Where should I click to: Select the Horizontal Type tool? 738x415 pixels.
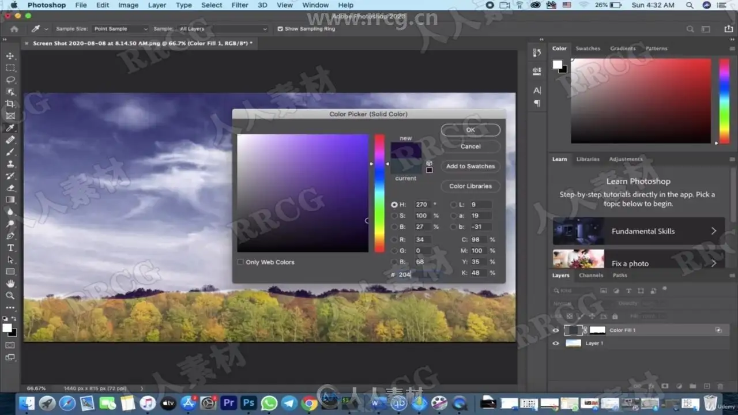coord(10,247)
